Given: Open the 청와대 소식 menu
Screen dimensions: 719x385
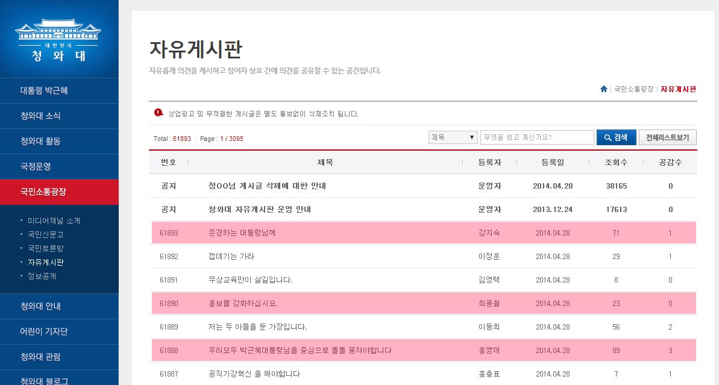Looking at the screenshot, I should (x=40, y=116).
